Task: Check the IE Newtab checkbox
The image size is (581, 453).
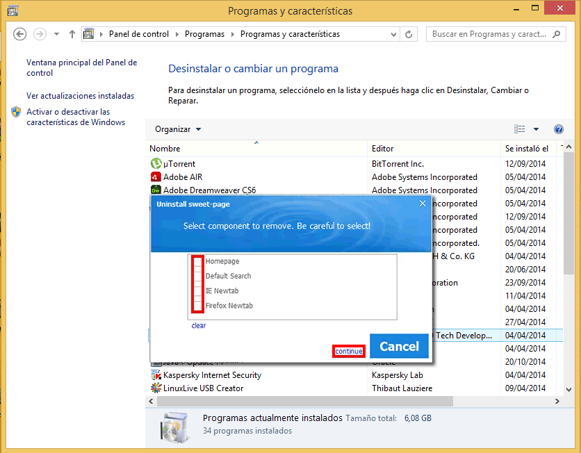Action: pyautogui.click(x=197, y=291)
